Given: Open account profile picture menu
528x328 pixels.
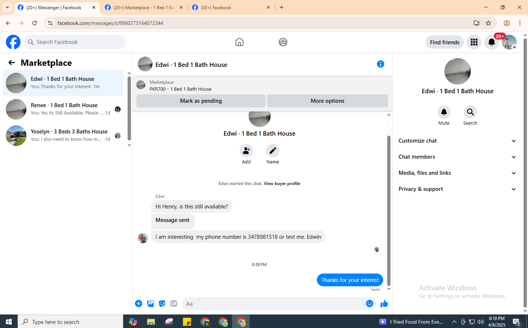Looking at the screenshot, I should [509, 42].
